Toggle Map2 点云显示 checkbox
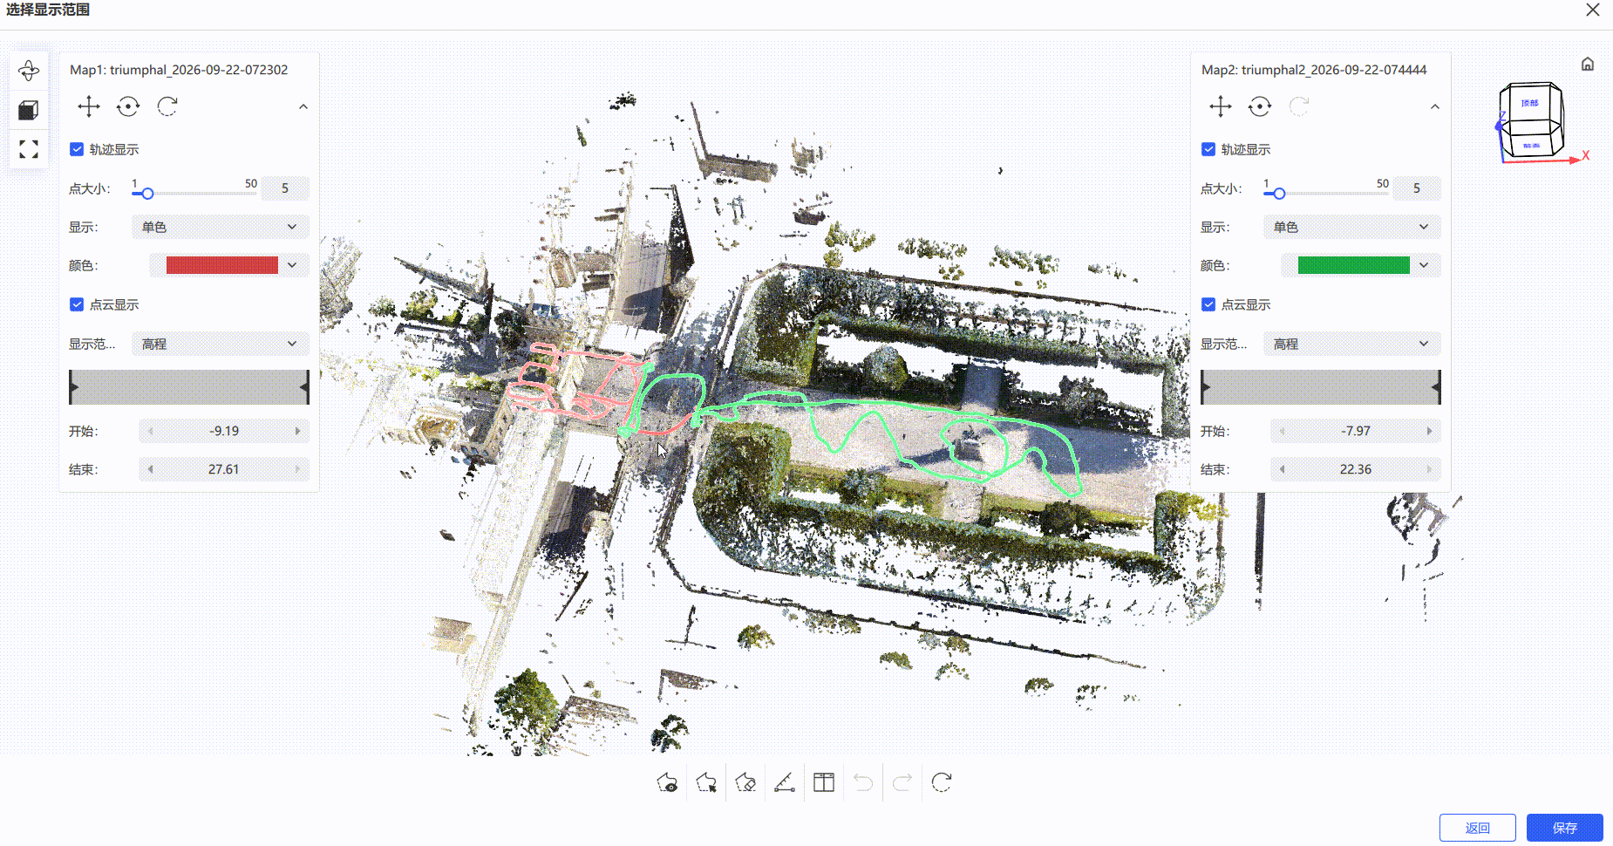The height and width of the screenshot is (846, 1613). pos(1208,304)
